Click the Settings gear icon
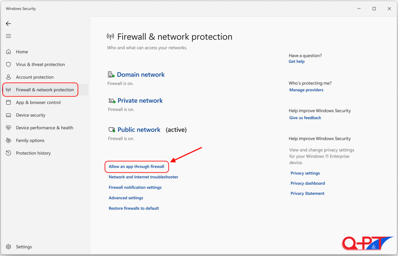This screenshot has width=398, height=256. click(x=9, y=247)
